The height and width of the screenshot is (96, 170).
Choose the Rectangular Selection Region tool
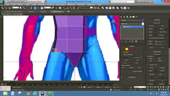tap(28, 8)
